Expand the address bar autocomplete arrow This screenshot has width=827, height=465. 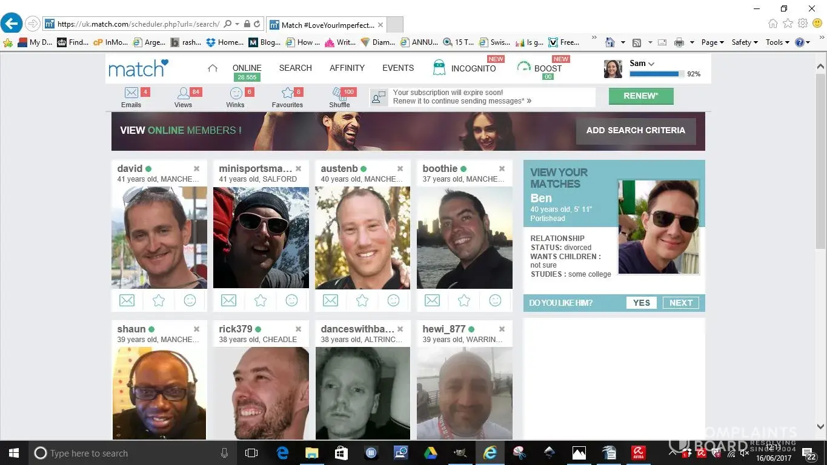(236, 24)
